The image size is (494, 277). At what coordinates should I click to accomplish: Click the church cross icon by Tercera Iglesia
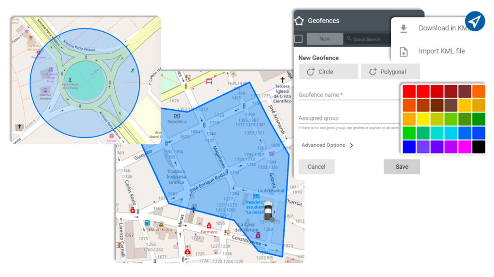(x=282, y=80)
